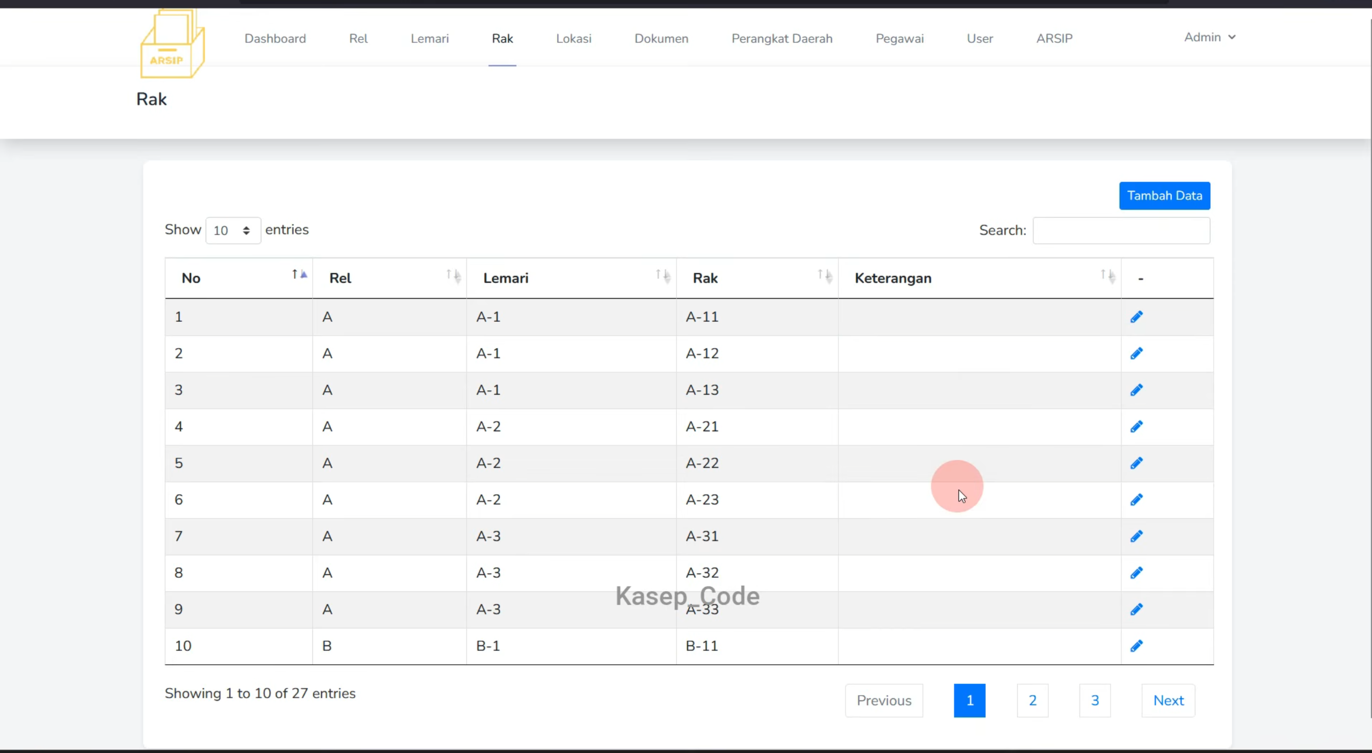Sort table by Rel column
The height and width of the screenshot is (753, 1372).
[390, 278]
